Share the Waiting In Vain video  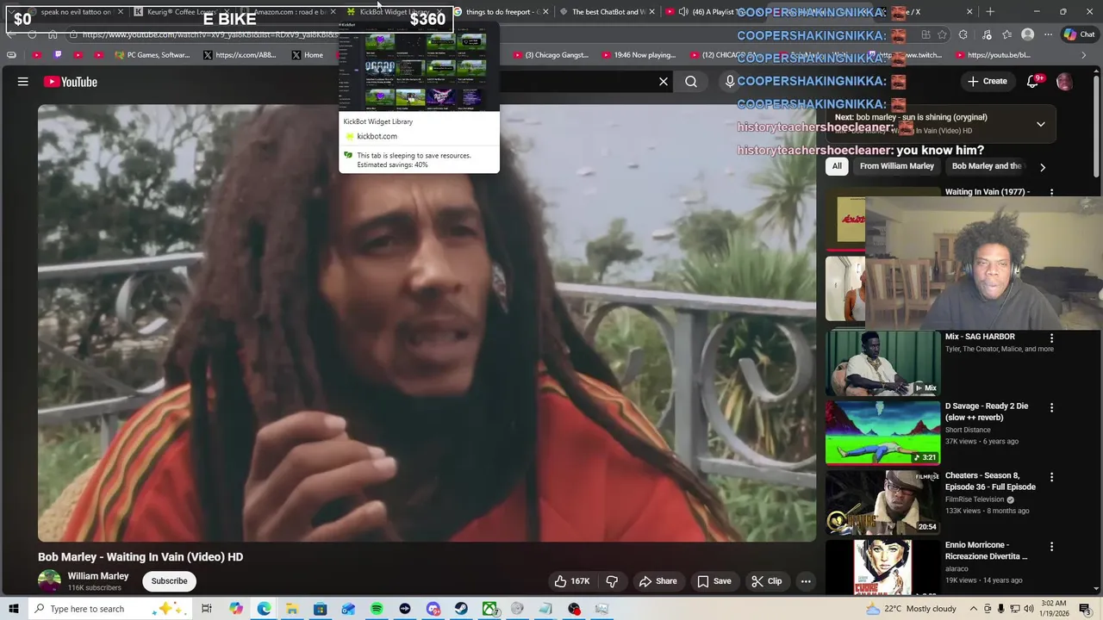657,581
